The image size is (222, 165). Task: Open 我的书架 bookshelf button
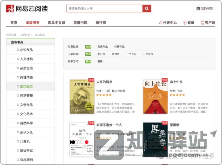click(204, 9)
